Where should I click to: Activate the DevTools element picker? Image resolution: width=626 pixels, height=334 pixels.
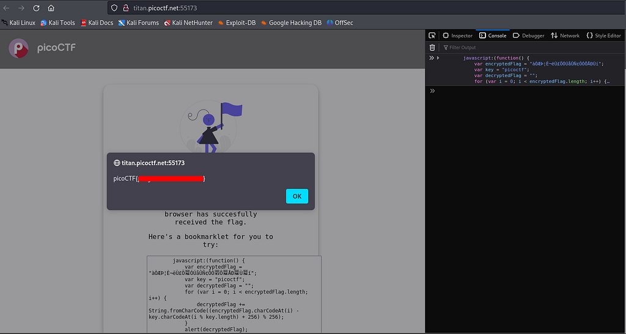432,35
